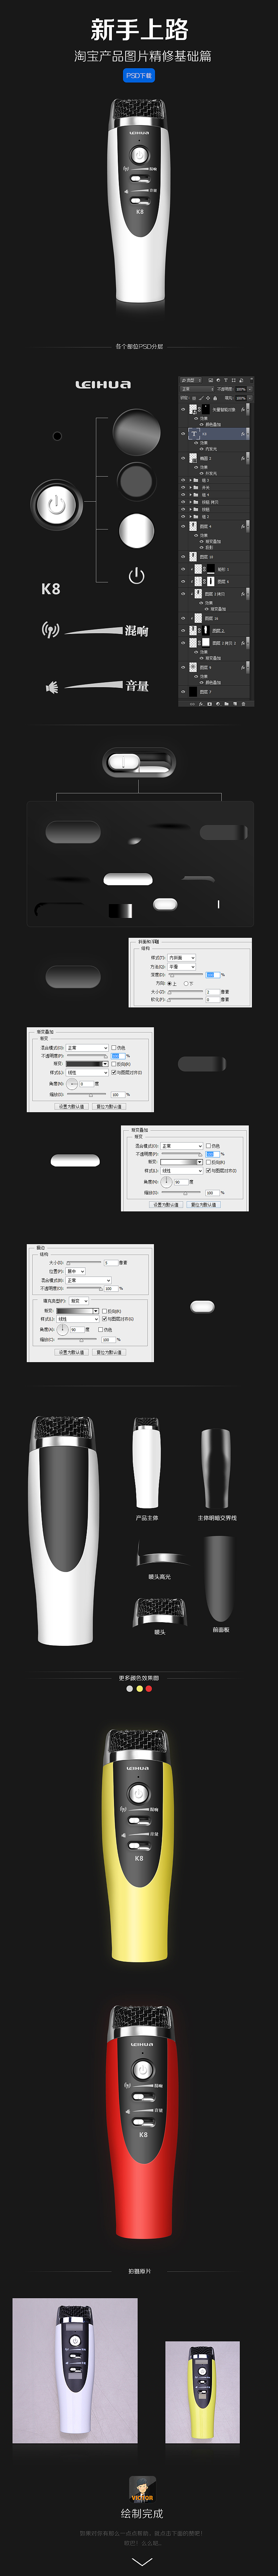Select the shape layer filter icon
Image resolution: width=278 pixels, height=2576 pixels.
234,380
